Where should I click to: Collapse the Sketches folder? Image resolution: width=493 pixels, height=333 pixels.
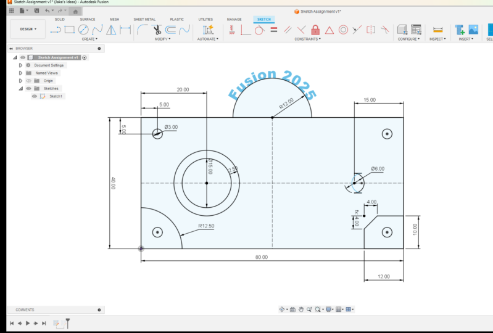(x=21, y=89)
